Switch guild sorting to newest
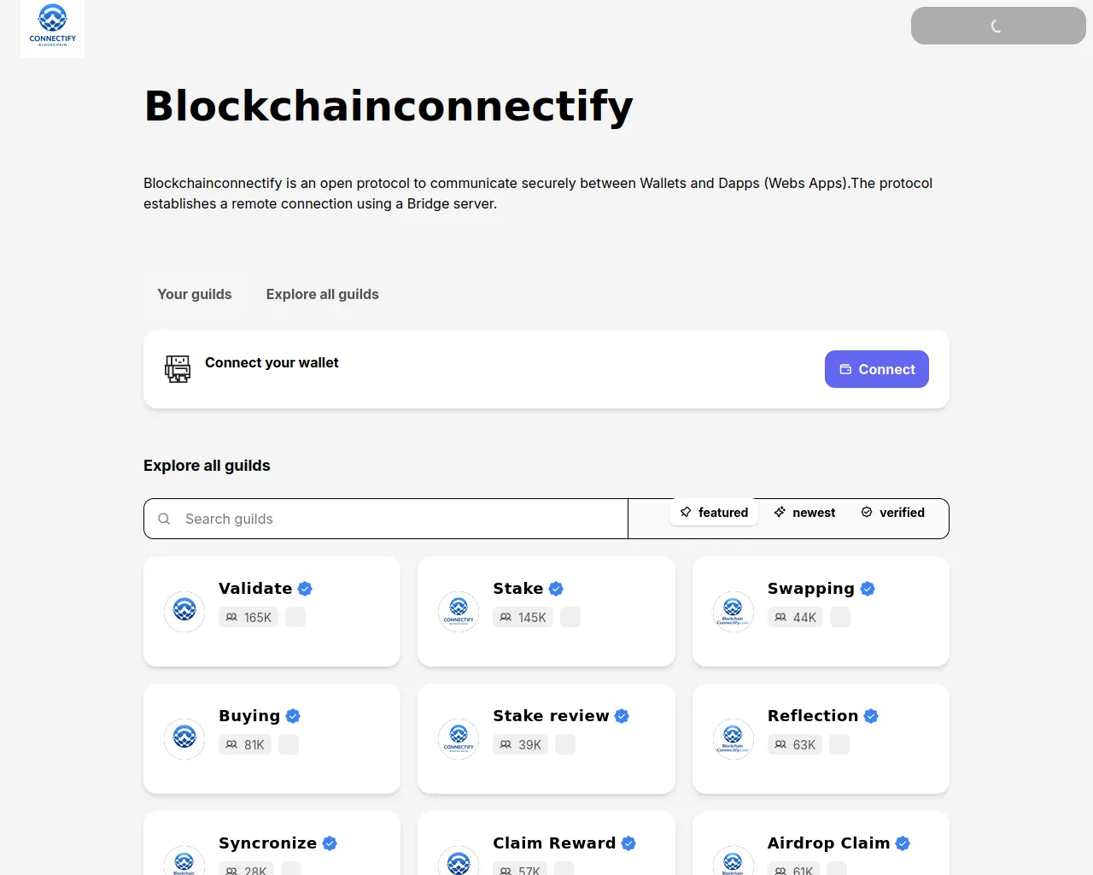 [804, 512]
